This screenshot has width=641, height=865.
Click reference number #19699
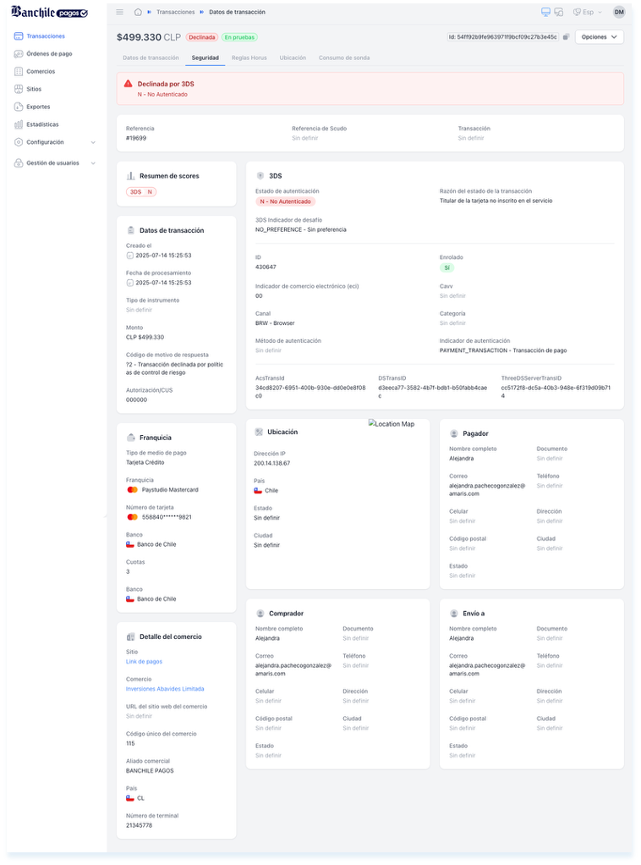pyautogui.click(x=136, y=138)
